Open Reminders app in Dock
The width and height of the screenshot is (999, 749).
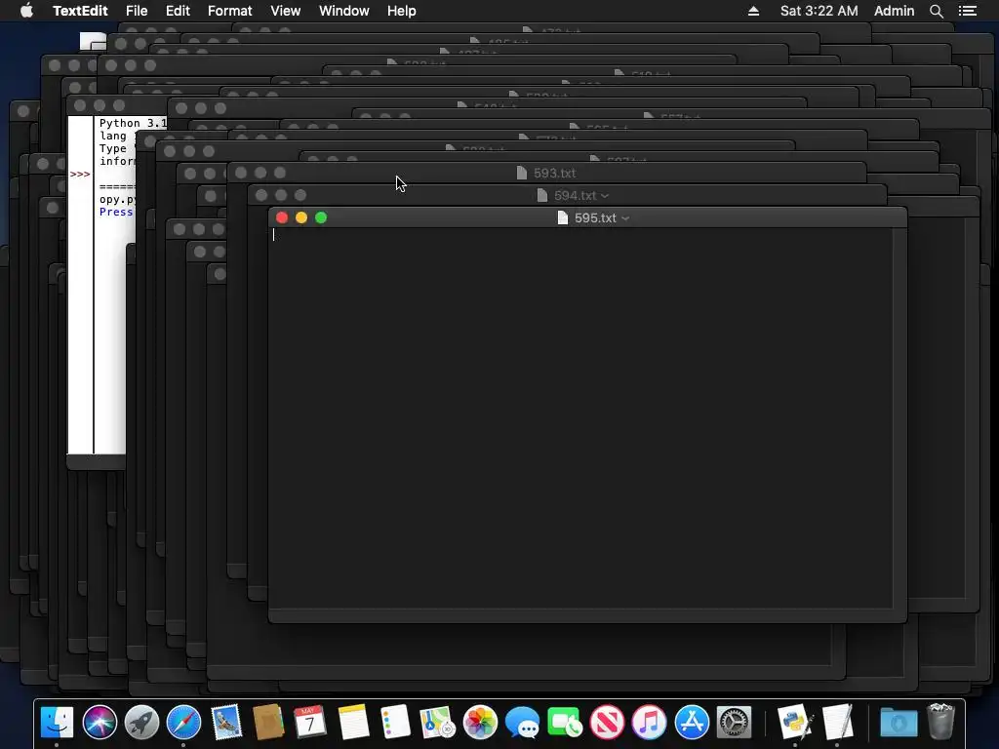pyautogui.click(x=395, y=723)
